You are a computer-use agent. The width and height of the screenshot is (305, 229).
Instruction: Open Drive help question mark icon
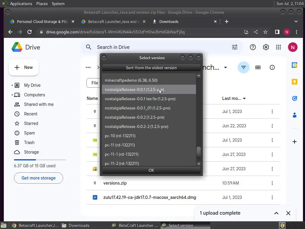(253, 47)
